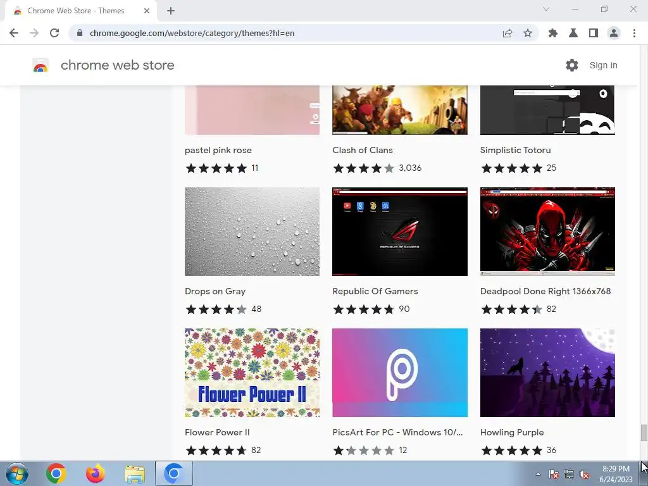Click the '90' review count for Republic Of Gamers
The height and width of the screenshot is (486, 648).
point(404,309)
